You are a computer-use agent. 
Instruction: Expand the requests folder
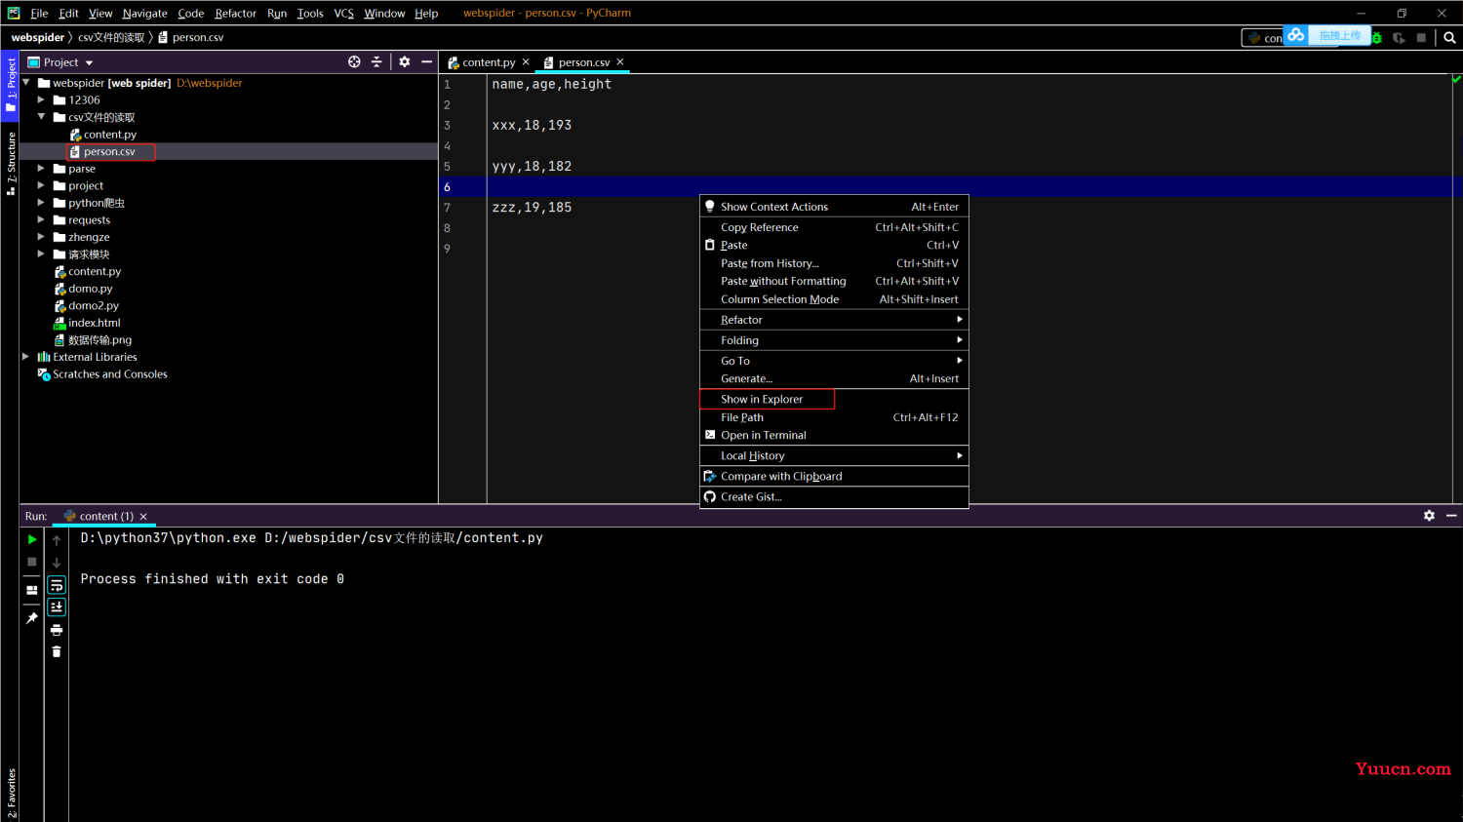[x=41, y=219]
